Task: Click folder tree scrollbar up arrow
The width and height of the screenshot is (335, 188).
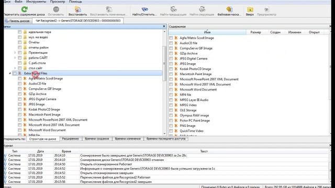Action: point(164,31)
